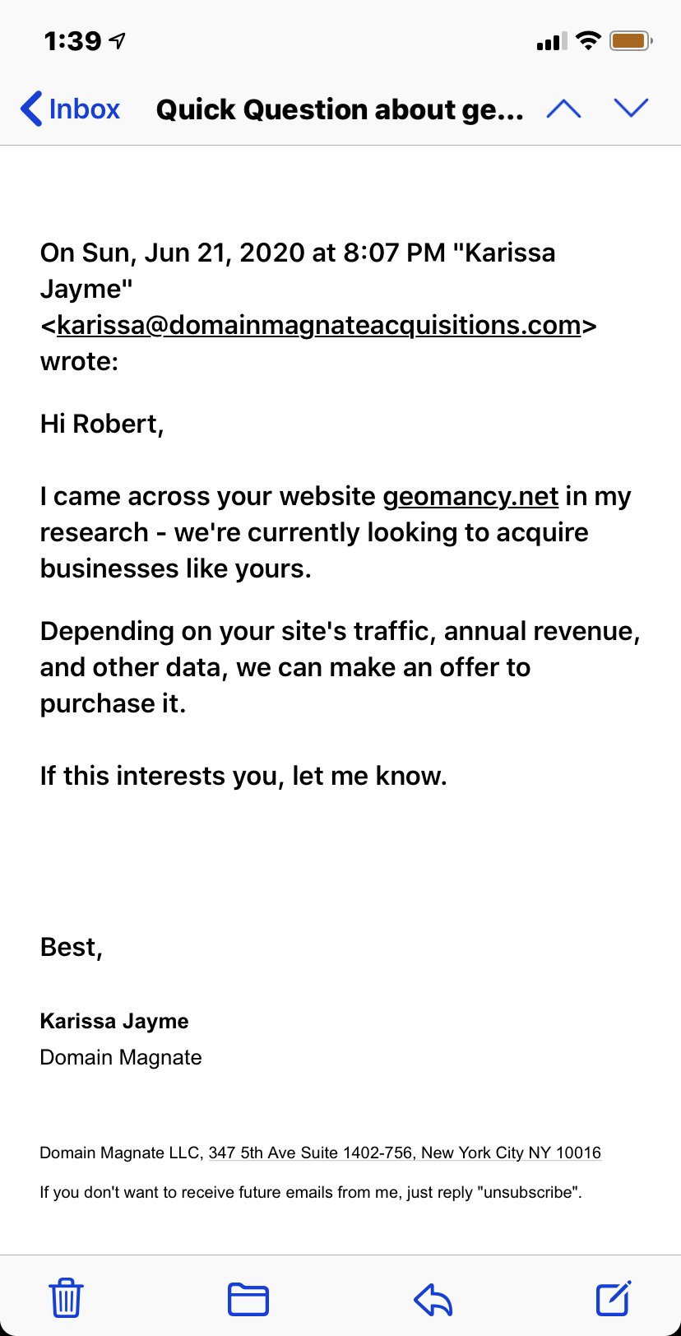Tap the bold Karissa Jayme signature name
Viewport: 681px width, 1336px height.
pyautogui.click(x=114, y=1021)
